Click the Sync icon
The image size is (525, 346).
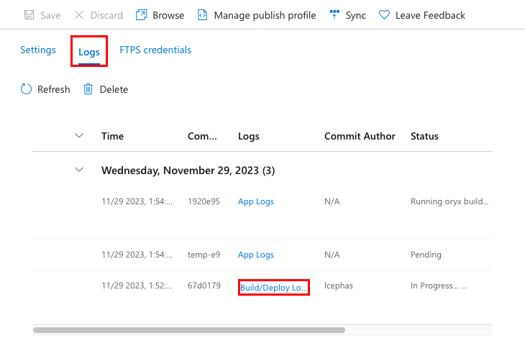pyautogui.click(x=334, y=15)
